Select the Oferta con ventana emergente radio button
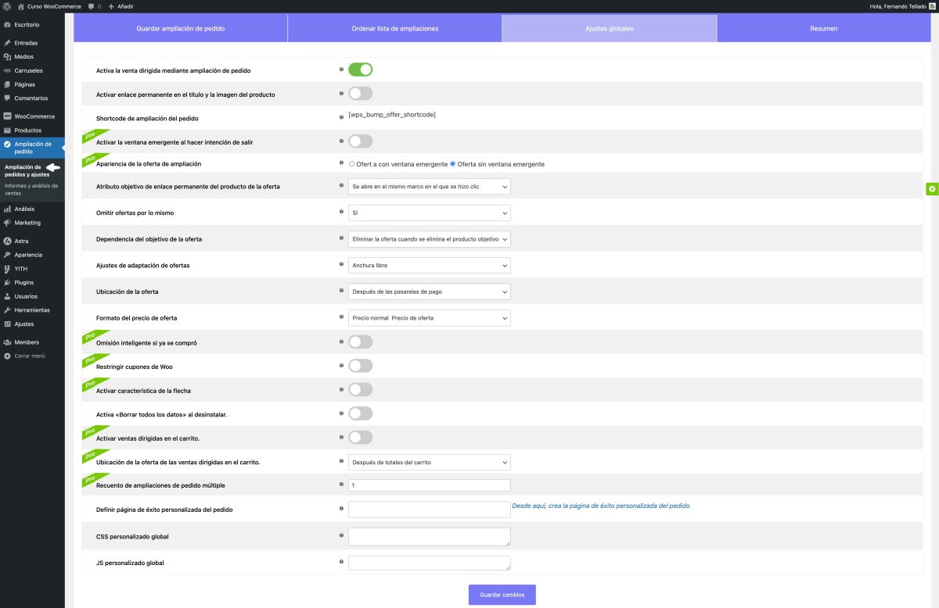 coord(352,164)
